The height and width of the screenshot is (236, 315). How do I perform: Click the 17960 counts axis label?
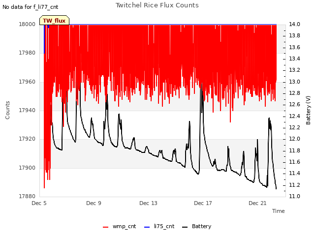tap(27, 82)
